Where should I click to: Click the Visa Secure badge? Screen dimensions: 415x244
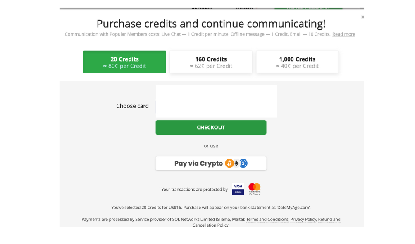(238, 189)
